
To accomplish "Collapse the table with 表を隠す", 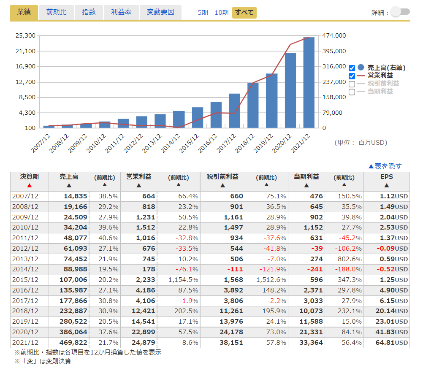I will point(385,166).
